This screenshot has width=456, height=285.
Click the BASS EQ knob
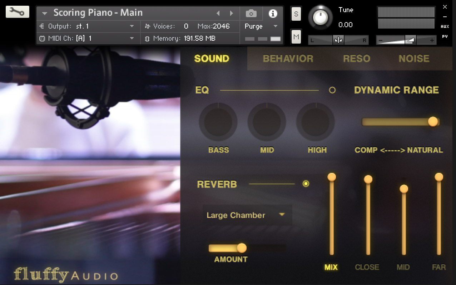218,122
